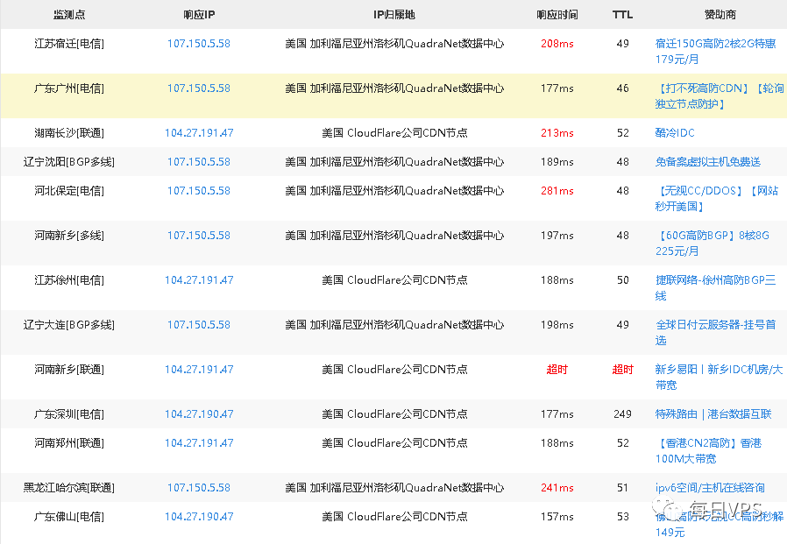Click the 响应时间 column header

click(557, 14)
